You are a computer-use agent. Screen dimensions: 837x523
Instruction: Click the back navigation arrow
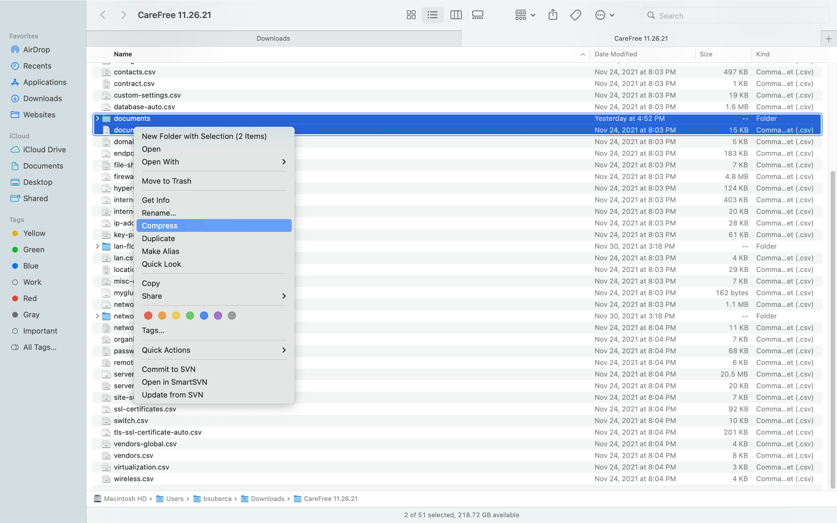pyautogui.click(x=103, y=15)
